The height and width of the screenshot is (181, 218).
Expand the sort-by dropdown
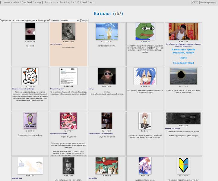pos(26,21)
